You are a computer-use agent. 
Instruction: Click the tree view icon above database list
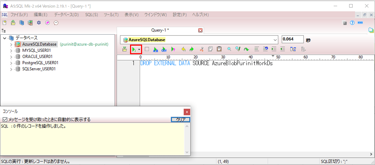click(3, 31)
